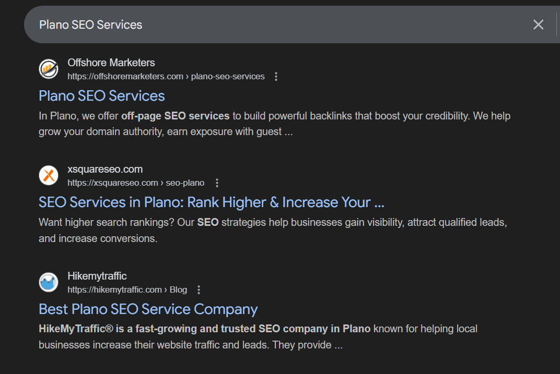This screenshot has height=374, width=560.
Task: Expand the seo-plano breadcrumb path
Action: point(185,183)
